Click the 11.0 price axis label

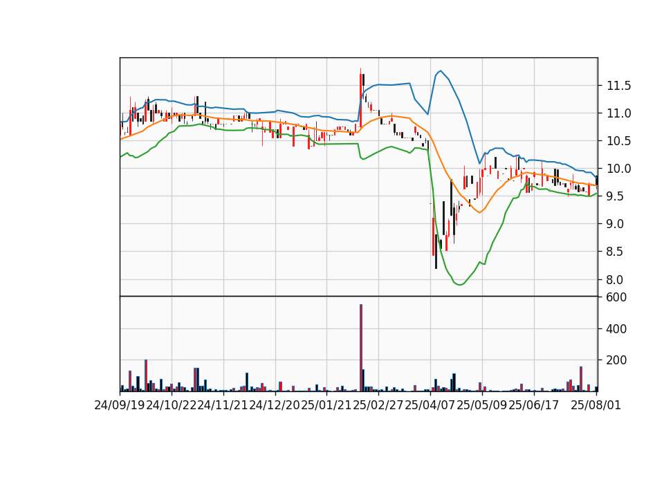click(618, 113)
